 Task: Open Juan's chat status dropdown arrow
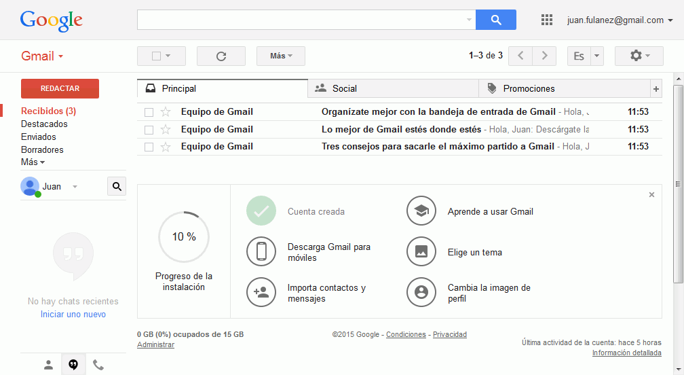75,186
